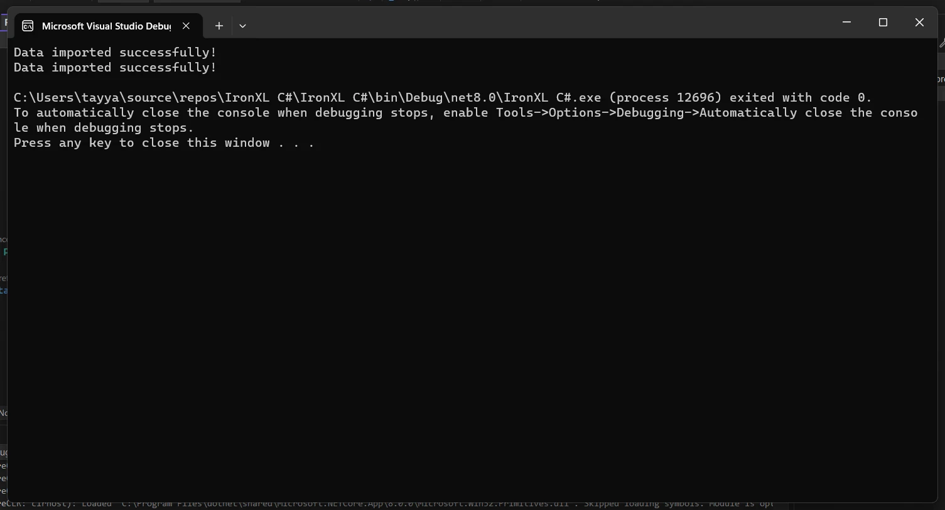The image size is (945, 510).
Task: Click 'Press any key to close this window'
Action: pos(141,143)
